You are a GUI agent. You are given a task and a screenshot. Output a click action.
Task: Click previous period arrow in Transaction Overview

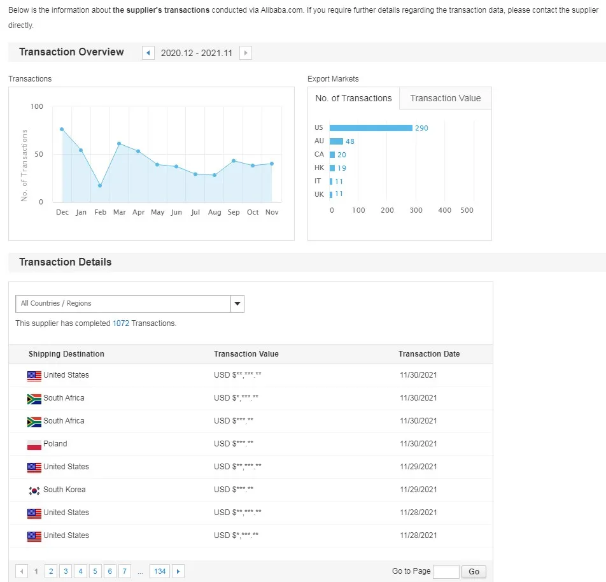point(148,53)
